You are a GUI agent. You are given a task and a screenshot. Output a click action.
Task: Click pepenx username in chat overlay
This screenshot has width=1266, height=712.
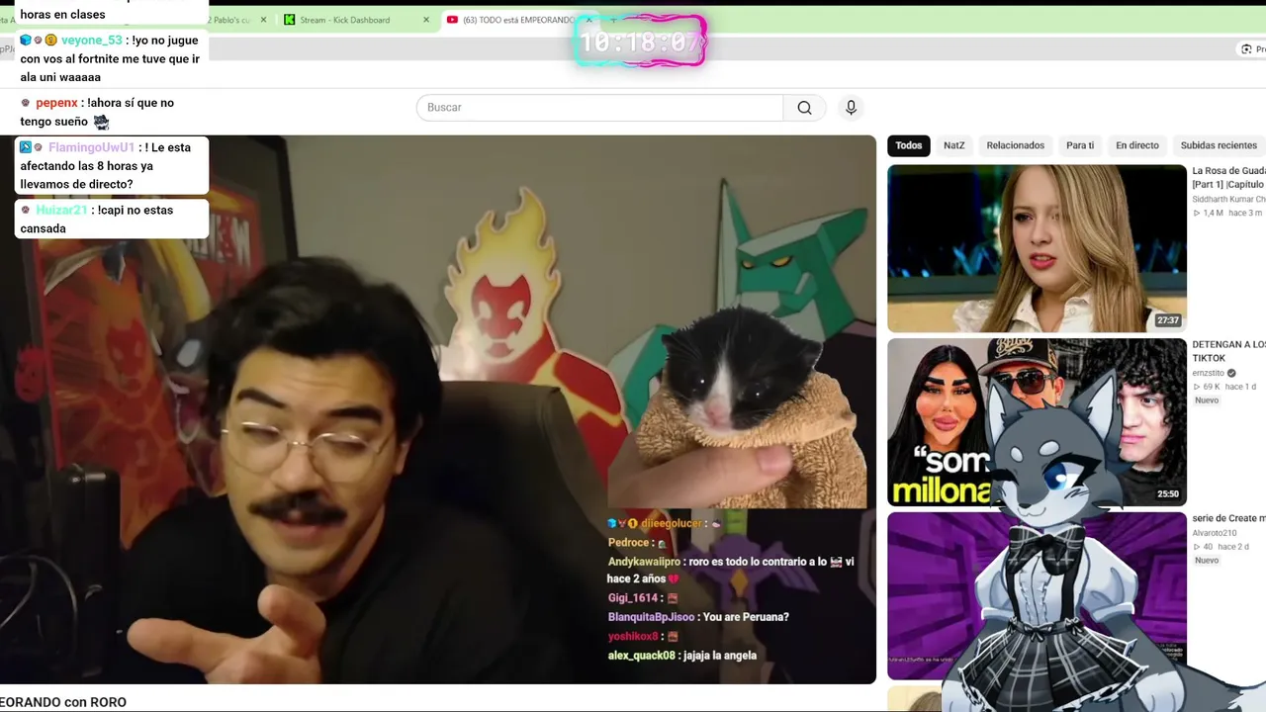click(56, 103)
